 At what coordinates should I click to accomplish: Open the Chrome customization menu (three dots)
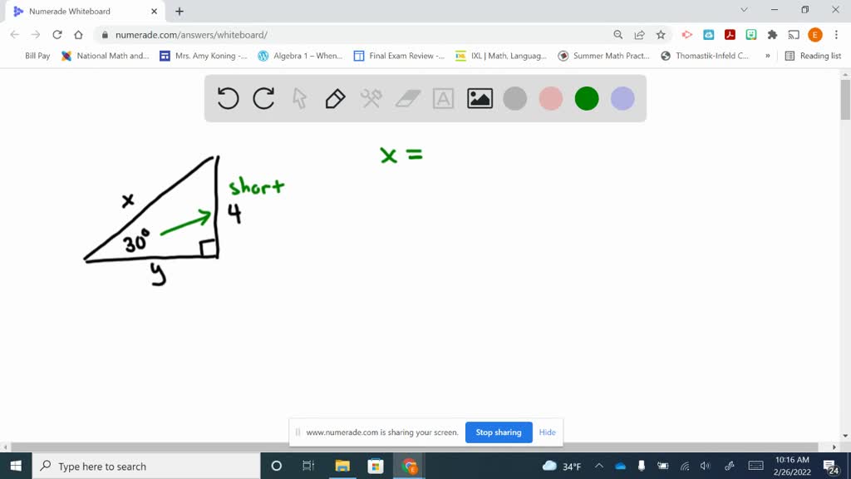pos(835,34)
